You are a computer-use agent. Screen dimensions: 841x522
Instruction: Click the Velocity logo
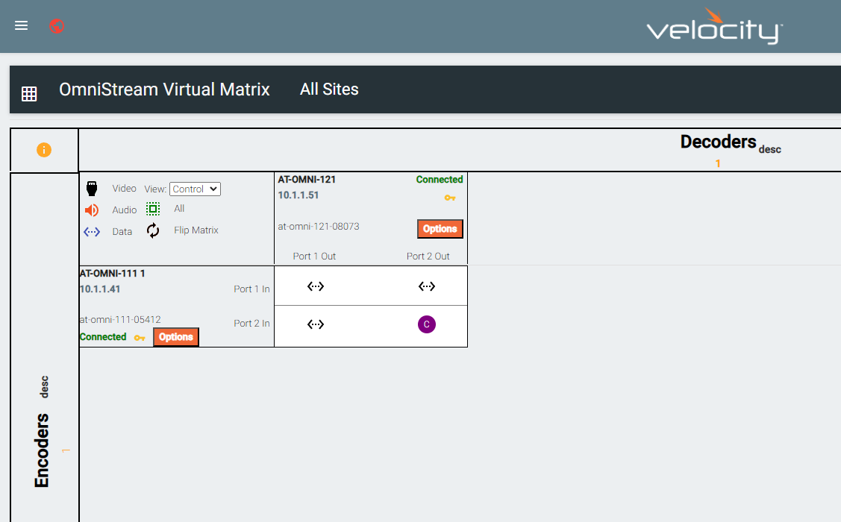pyautogui.click(x=714, y=26)
